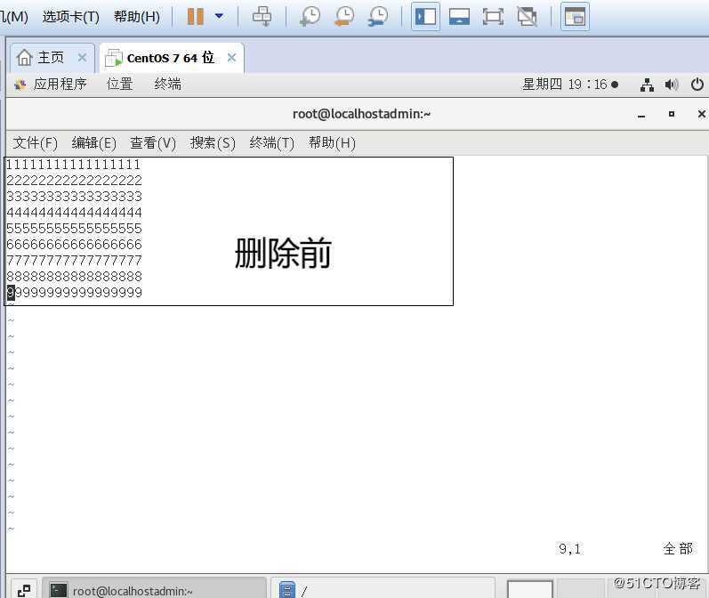Enter full screen mode
Image resolution: width=709 pixels, height=598 pixels.
tap(493, 17)
